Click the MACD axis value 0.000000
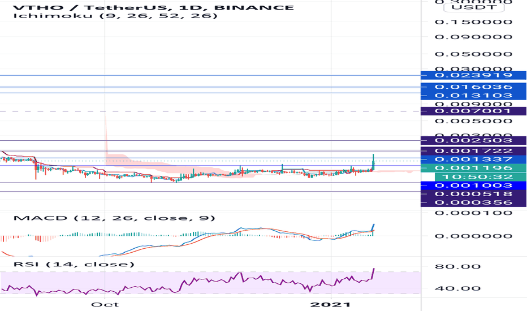 pyautogui.click(x=473, y=236)
